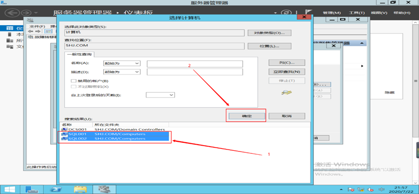The image size is (419, 194).
Task: Open the 描述(D) condition dropdown
Action: tap(122, 72)
